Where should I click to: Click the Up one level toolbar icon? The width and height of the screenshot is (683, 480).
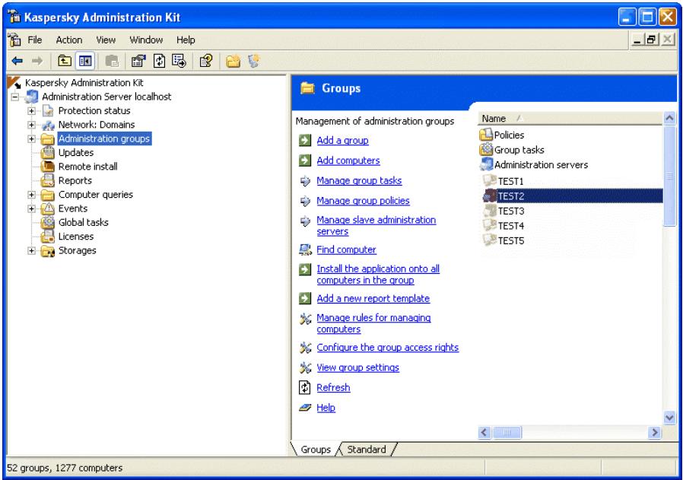(65, 61)
